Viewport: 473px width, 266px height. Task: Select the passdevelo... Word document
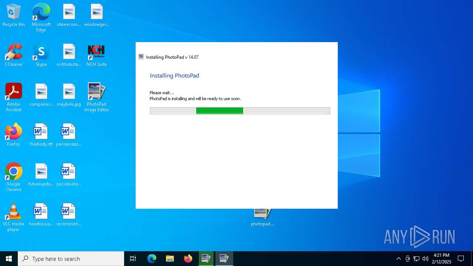pyautogui.click(x=69, y=175)
